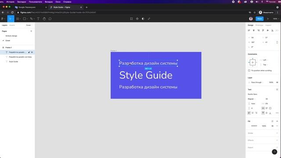
Task: Select the Pen tool
Action: coord(31,19)
